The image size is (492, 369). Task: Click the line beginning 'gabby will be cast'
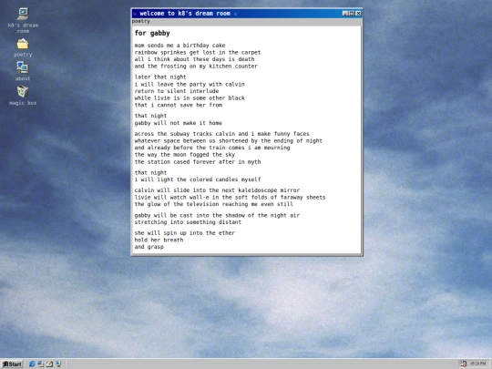point(217,215)
